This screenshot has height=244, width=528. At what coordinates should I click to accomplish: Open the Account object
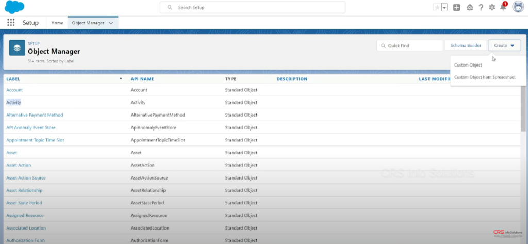[14, 90]
